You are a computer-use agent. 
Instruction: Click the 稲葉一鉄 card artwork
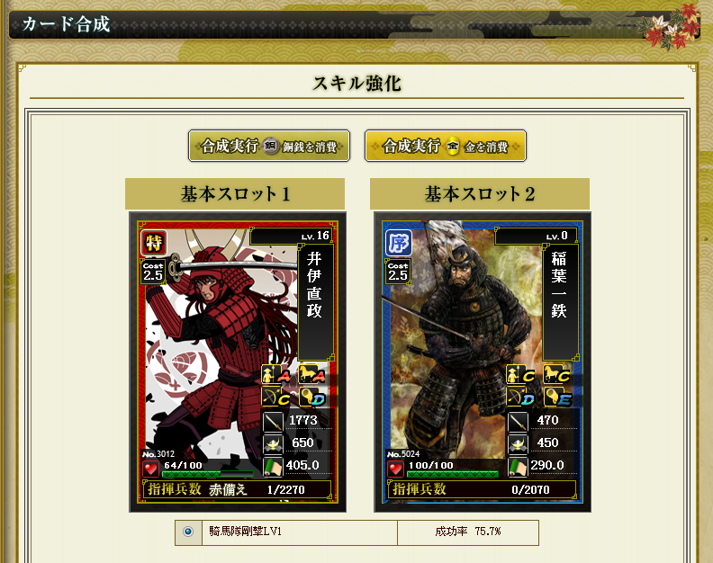tap(464, 336)
